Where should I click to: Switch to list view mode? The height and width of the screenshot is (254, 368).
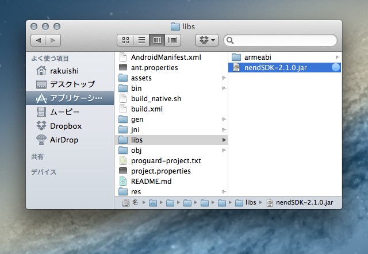pos(141,40)
